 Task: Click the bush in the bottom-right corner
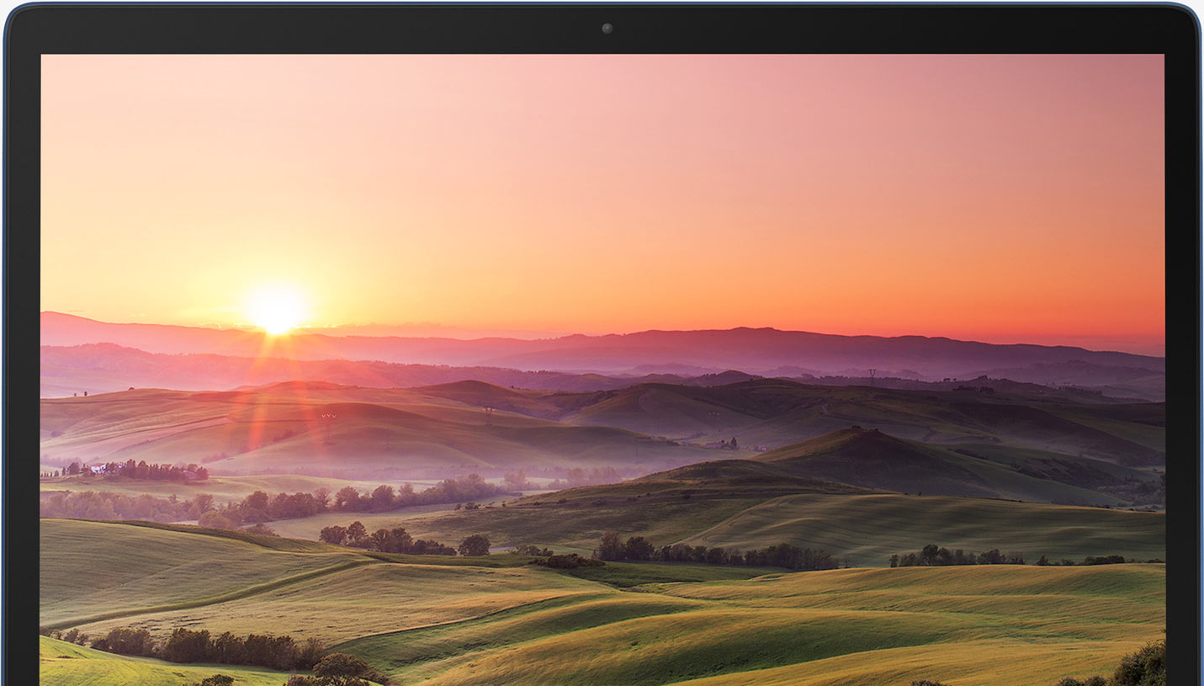click(x=1140, y=665)
